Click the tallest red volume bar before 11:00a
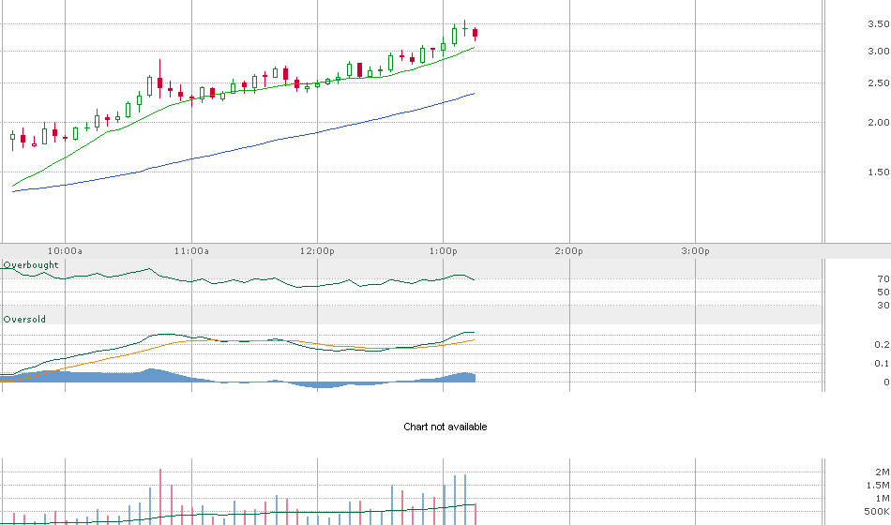The height and width of the screenshot is (525, 891). tap(160, 497)
